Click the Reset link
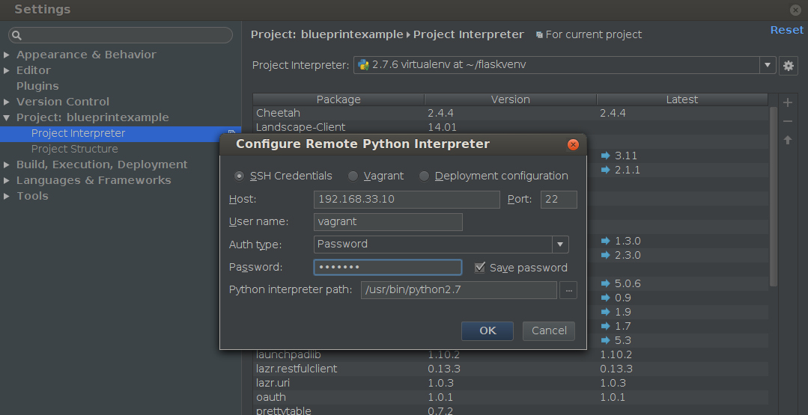Screen dimensions: 808x415 pyautogui.click(x=786, y=30)
